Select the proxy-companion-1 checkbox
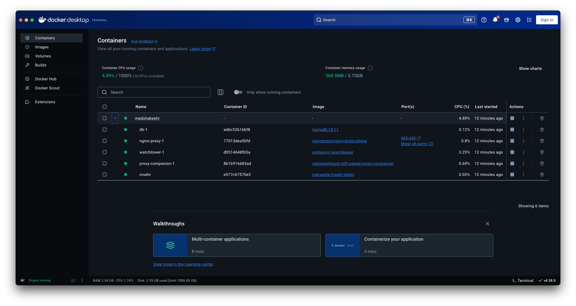This screenshot has height=306, width=576. pyautogui.click(x=105, y=163)
